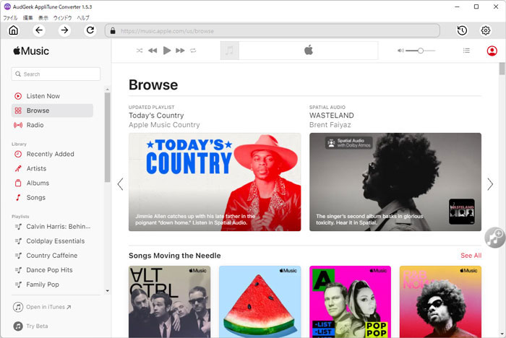Open the Up Next queue list
Image resolution: width=506 pixels, height=338 pixels.
(x=466, y=51)
